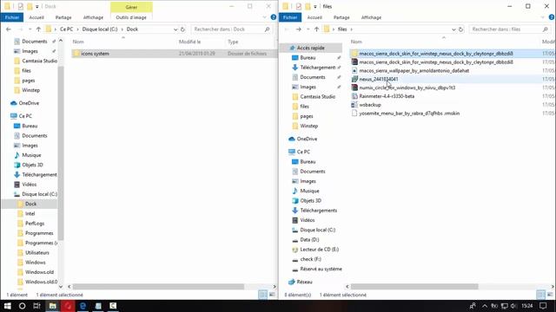Open Accès rapide in files window sidebar
This screenshot has width=556, height=312.
pyautogui.click(x=311, y=48)
